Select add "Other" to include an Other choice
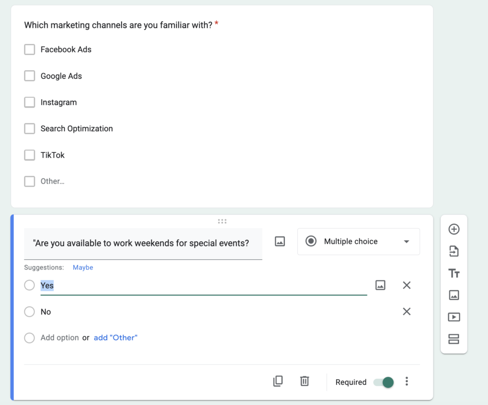Image resolution: width=488 pixels, height=405 pixels. point(115,337)
